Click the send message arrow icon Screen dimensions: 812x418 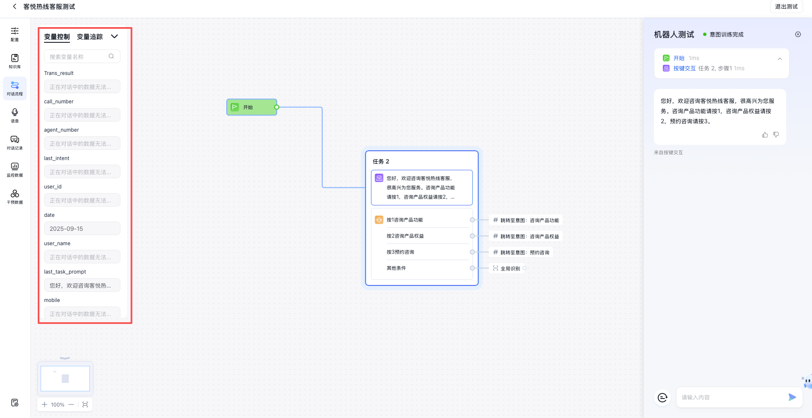click(x=792, y=397)
